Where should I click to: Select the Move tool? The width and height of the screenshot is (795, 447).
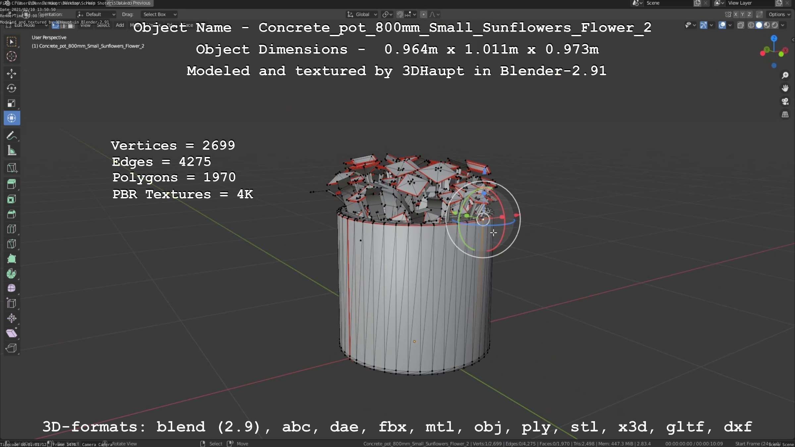(x=12, y=74)
